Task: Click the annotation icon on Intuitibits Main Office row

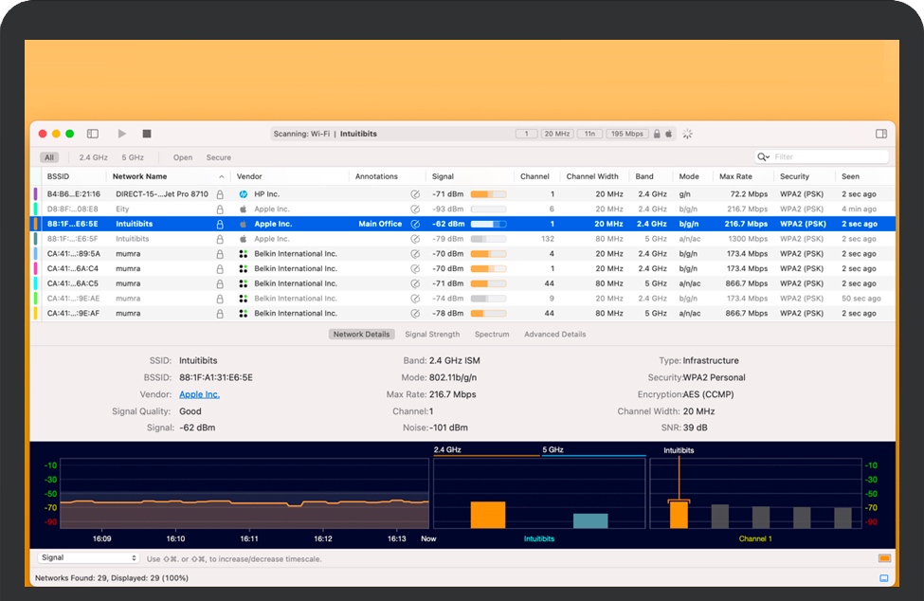Action: 414,225
